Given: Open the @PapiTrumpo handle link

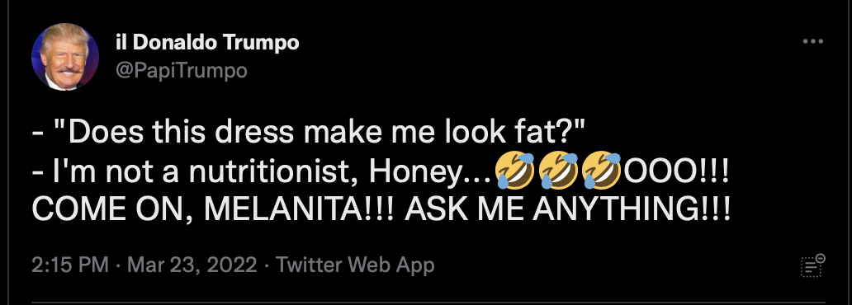Looking at the screenshot, I should tap(182, 71).
